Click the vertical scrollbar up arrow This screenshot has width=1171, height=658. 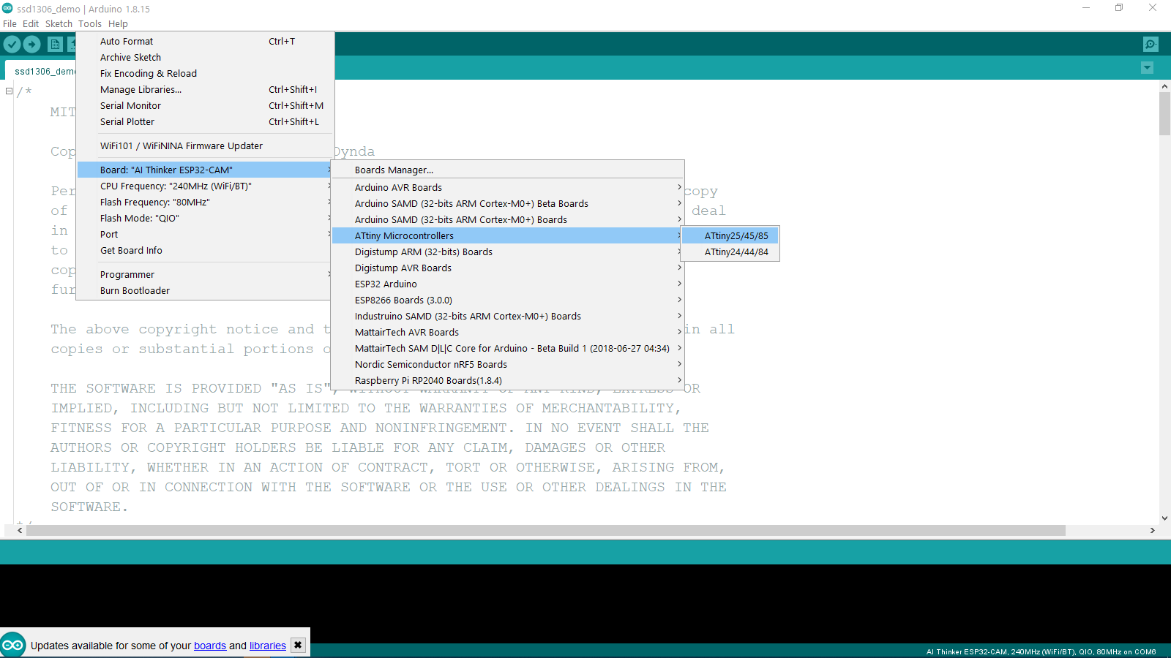coord(1164,86)
